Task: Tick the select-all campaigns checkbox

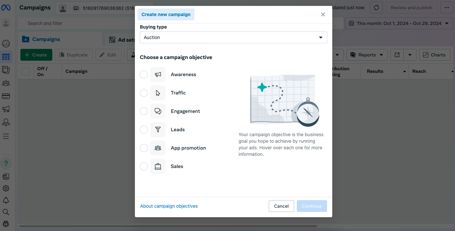Action: coord(26,71)
